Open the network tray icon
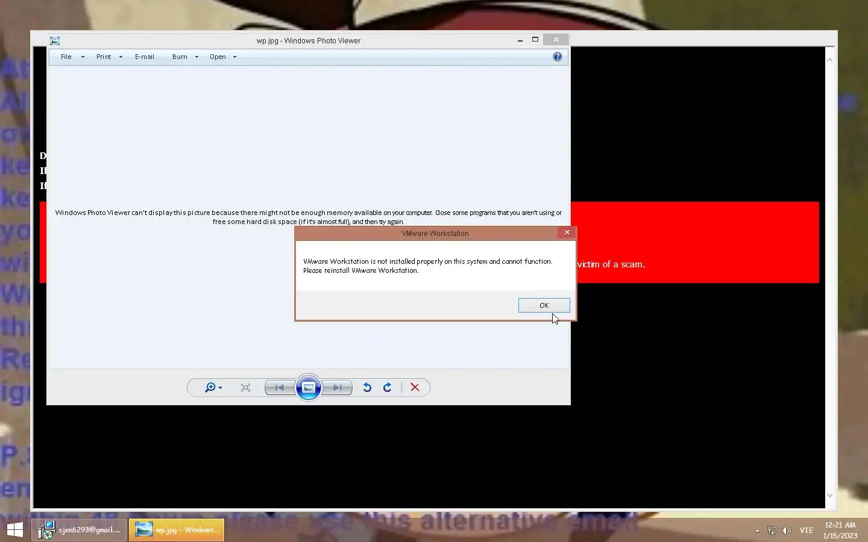The height and width of the screenshot is (542, 868). click(x=772, y=531)
